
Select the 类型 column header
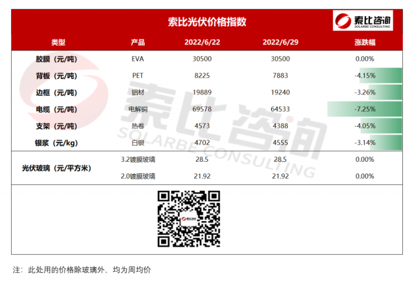58,43
